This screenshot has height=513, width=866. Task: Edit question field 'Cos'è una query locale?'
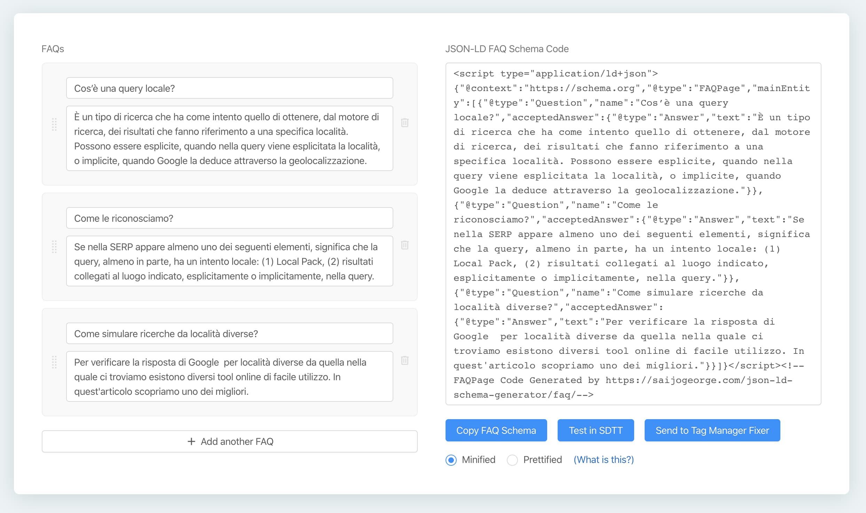click(x=230, y=88)
